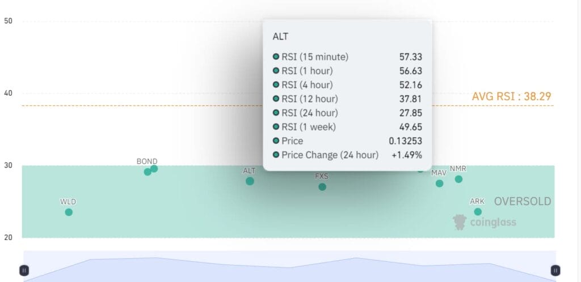Viewport: 581px width, 282px height.
Task: Click the Price Change (24 hour) row
Action: click(x=347, y=155)
